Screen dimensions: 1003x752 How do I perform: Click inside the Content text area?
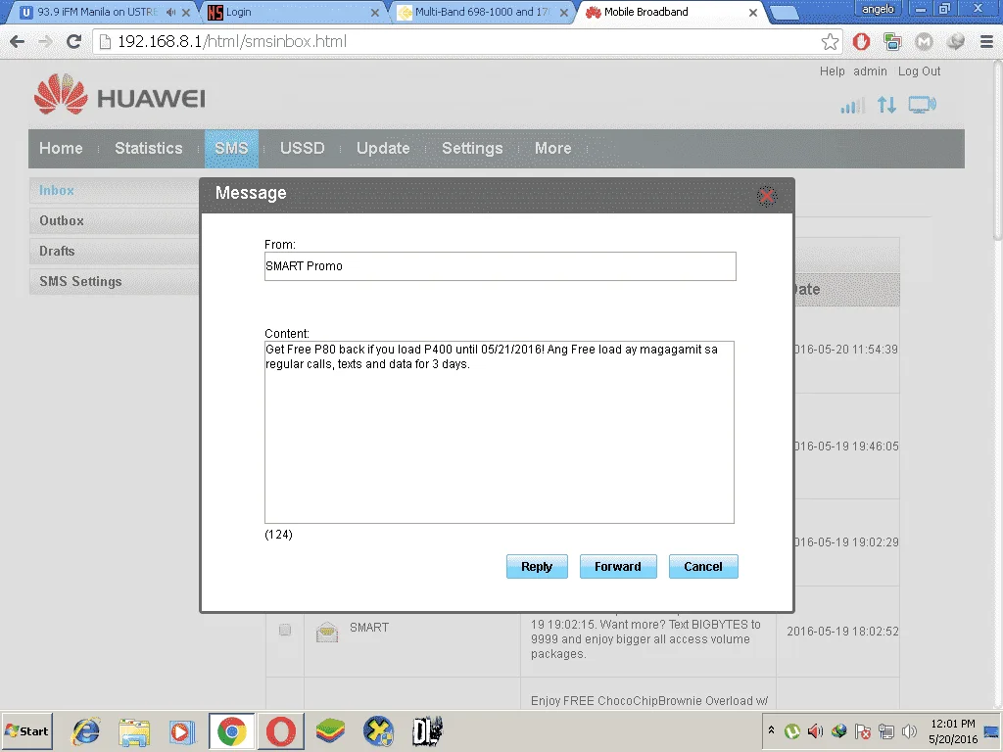tap(500, 432)
